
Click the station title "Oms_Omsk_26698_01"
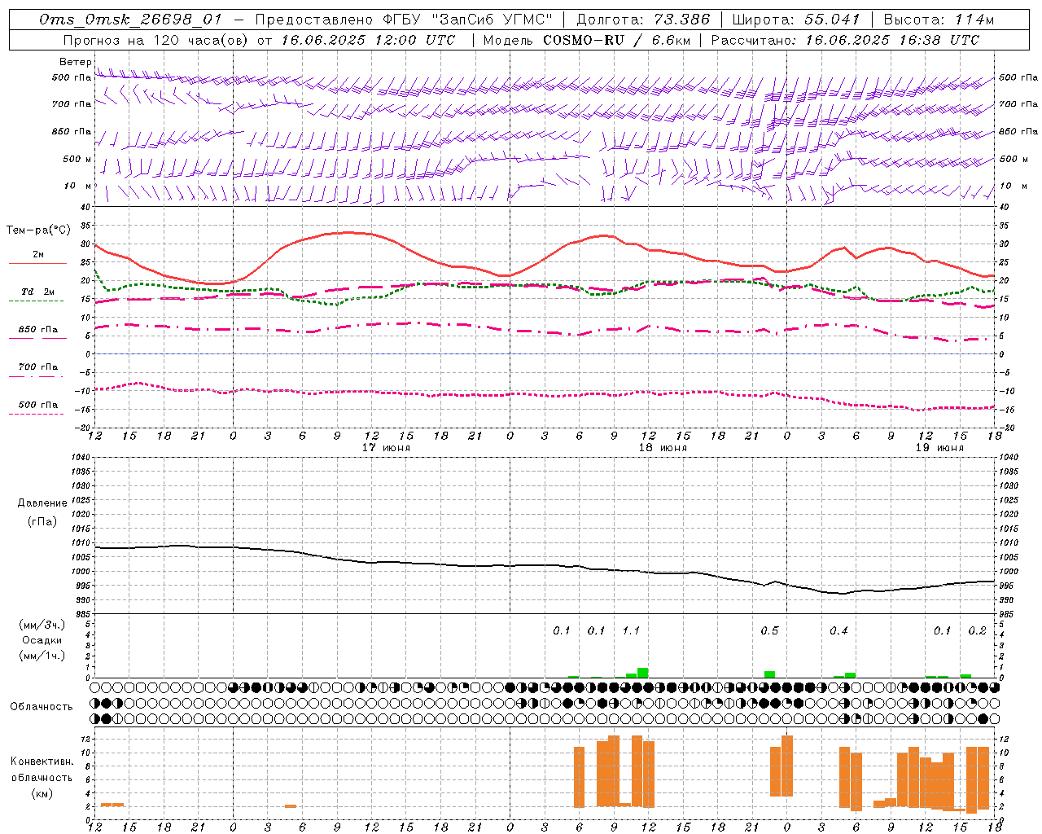[130, 20]
